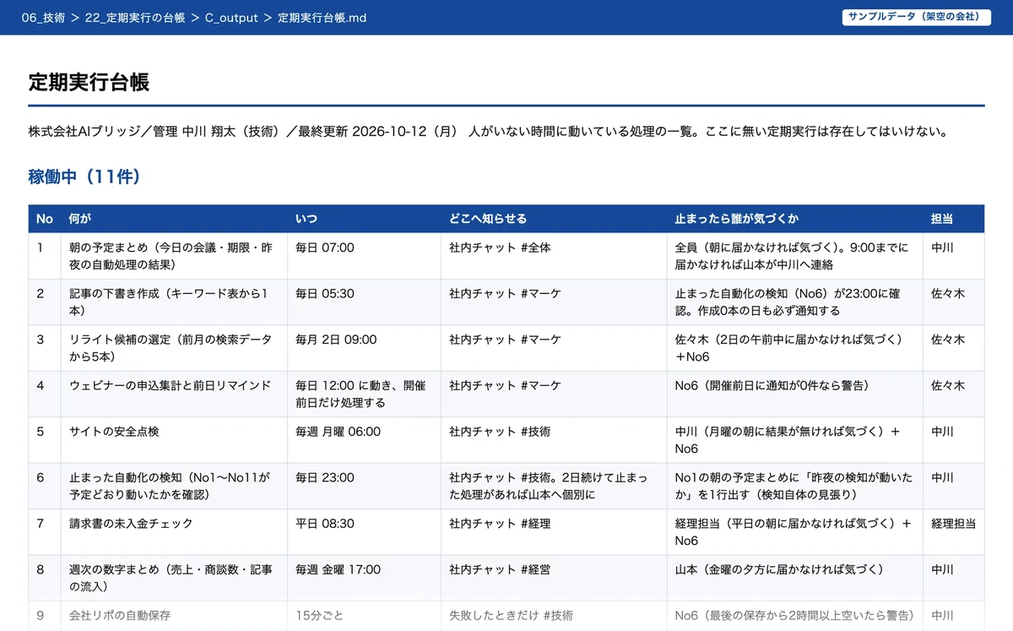Select リライト候補の選定 task cell
1013x631 pixels.
[175, 347]
